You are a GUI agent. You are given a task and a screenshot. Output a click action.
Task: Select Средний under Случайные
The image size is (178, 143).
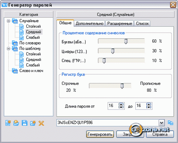coord(34,32)
